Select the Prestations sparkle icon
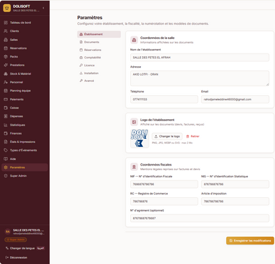275x264 pixels. [x=6, y=65]
